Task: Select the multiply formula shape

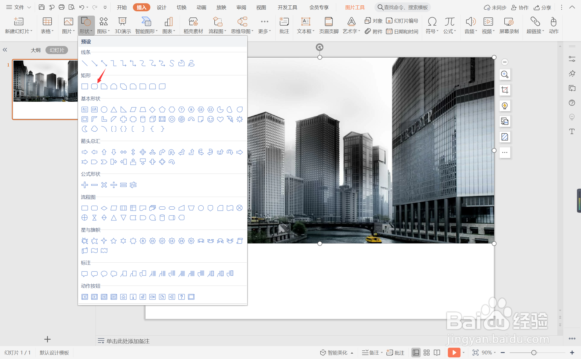Action: 104,185
